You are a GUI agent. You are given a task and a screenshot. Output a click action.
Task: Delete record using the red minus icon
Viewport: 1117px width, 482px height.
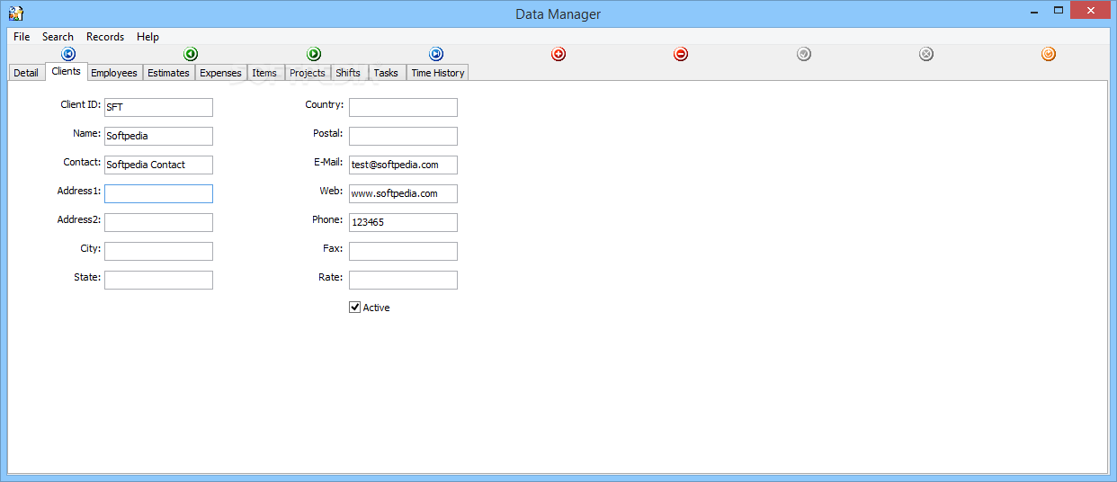tap(681, 55)
